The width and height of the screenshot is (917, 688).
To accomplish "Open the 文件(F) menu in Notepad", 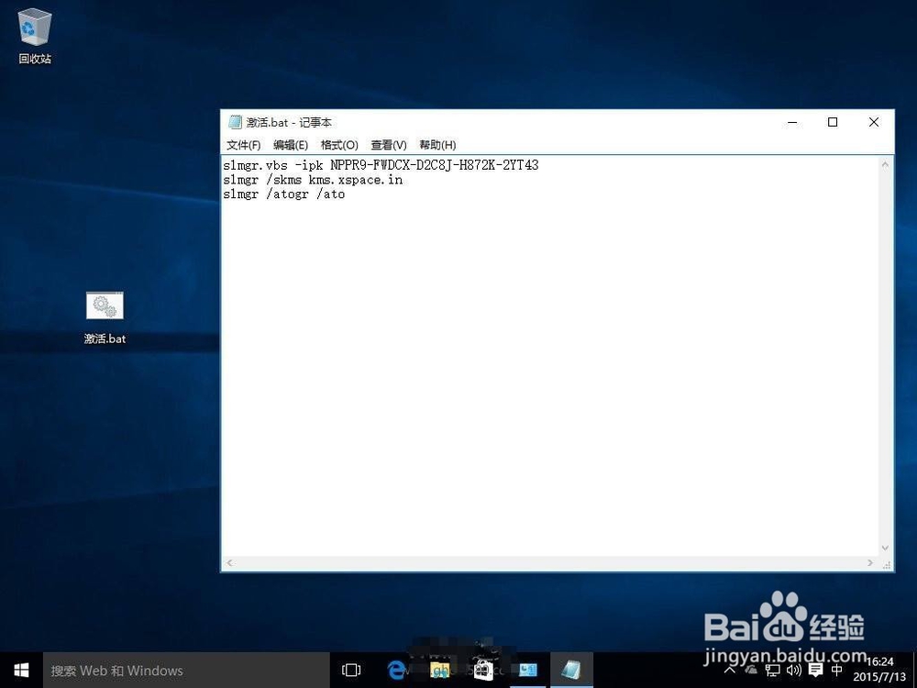I will 242,144.
